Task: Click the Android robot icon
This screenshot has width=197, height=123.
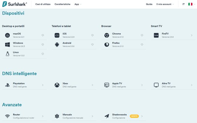Action: point(57,45)
